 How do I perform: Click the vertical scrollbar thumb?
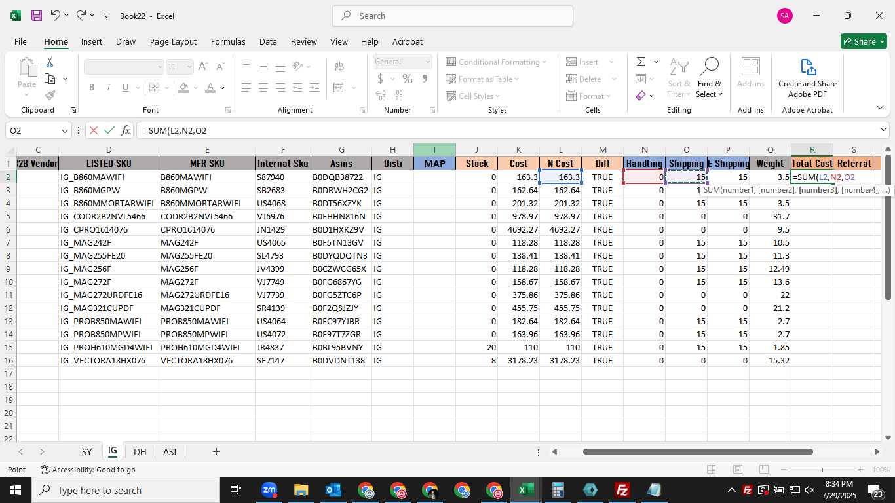click(888, 227)
